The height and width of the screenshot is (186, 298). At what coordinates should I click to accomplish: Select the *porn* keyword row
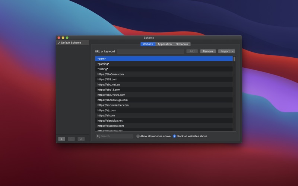point(164,59)
